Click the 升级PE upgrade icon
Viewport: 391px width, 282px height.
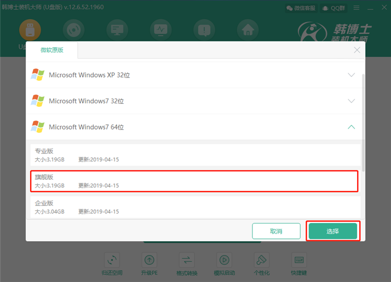tap(149, 259)
